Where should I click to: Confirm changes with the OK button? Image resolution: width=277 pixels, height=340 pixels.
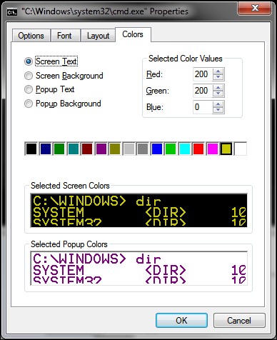[x=181, y=321]
